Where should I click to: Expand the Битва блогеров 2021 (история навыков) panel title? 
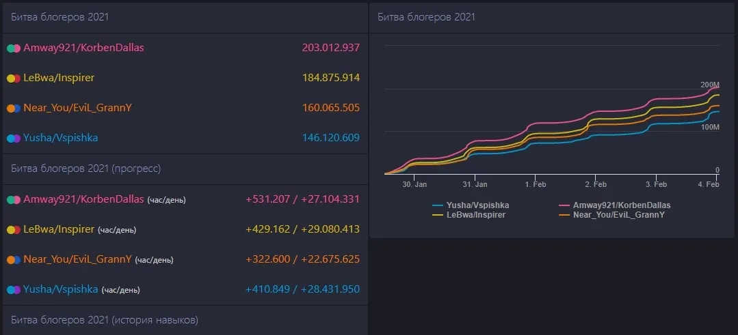[105, 319]
